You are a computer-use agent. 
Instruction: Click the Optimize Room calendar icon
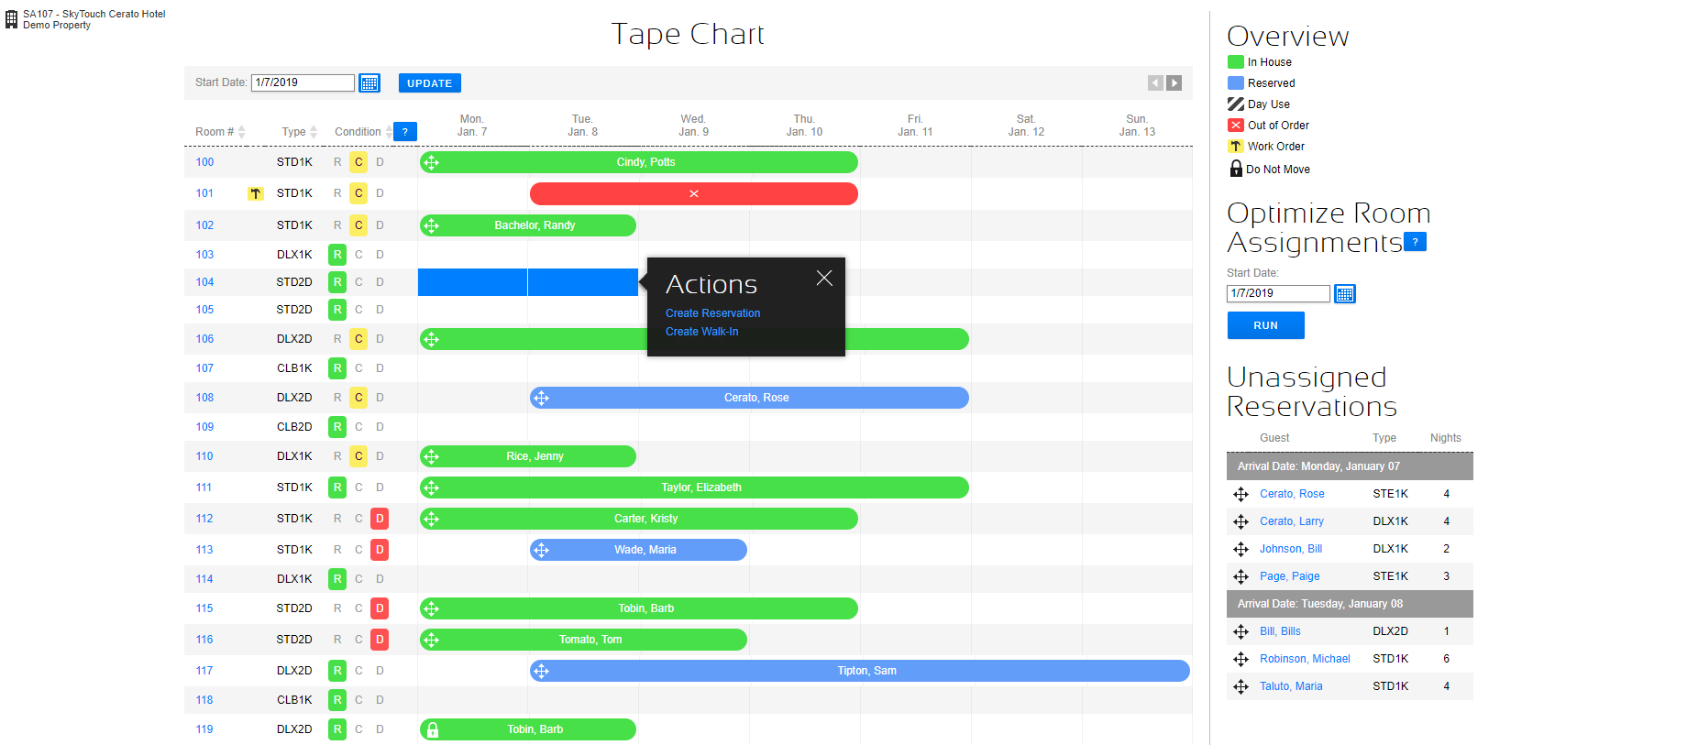coord(1344,294)
